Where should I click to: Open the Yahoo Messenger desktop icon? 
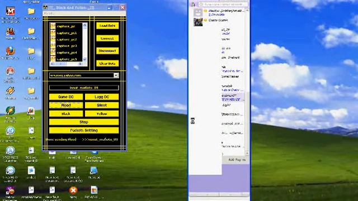tap(10, 190)
